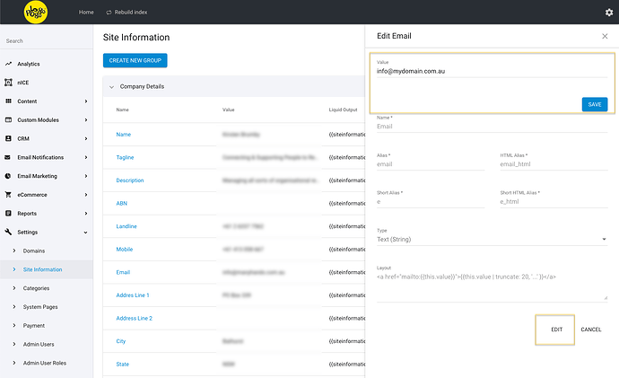Click the blue Save button
Viewport: 619px width, 378px height.
(x=595, y=105)
